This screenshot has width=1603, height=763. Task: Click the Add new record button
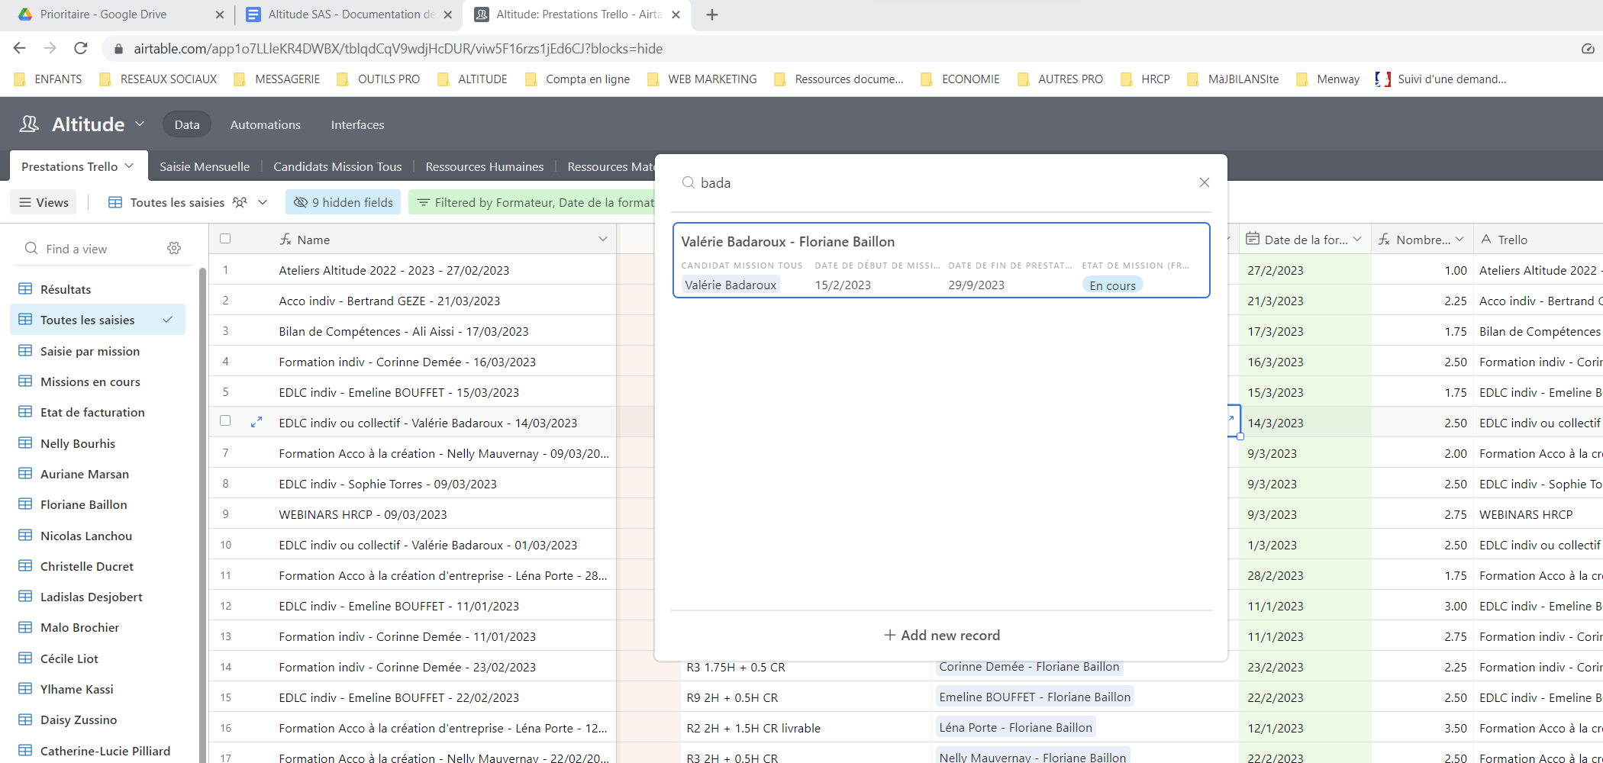click(x=941, y=635)
